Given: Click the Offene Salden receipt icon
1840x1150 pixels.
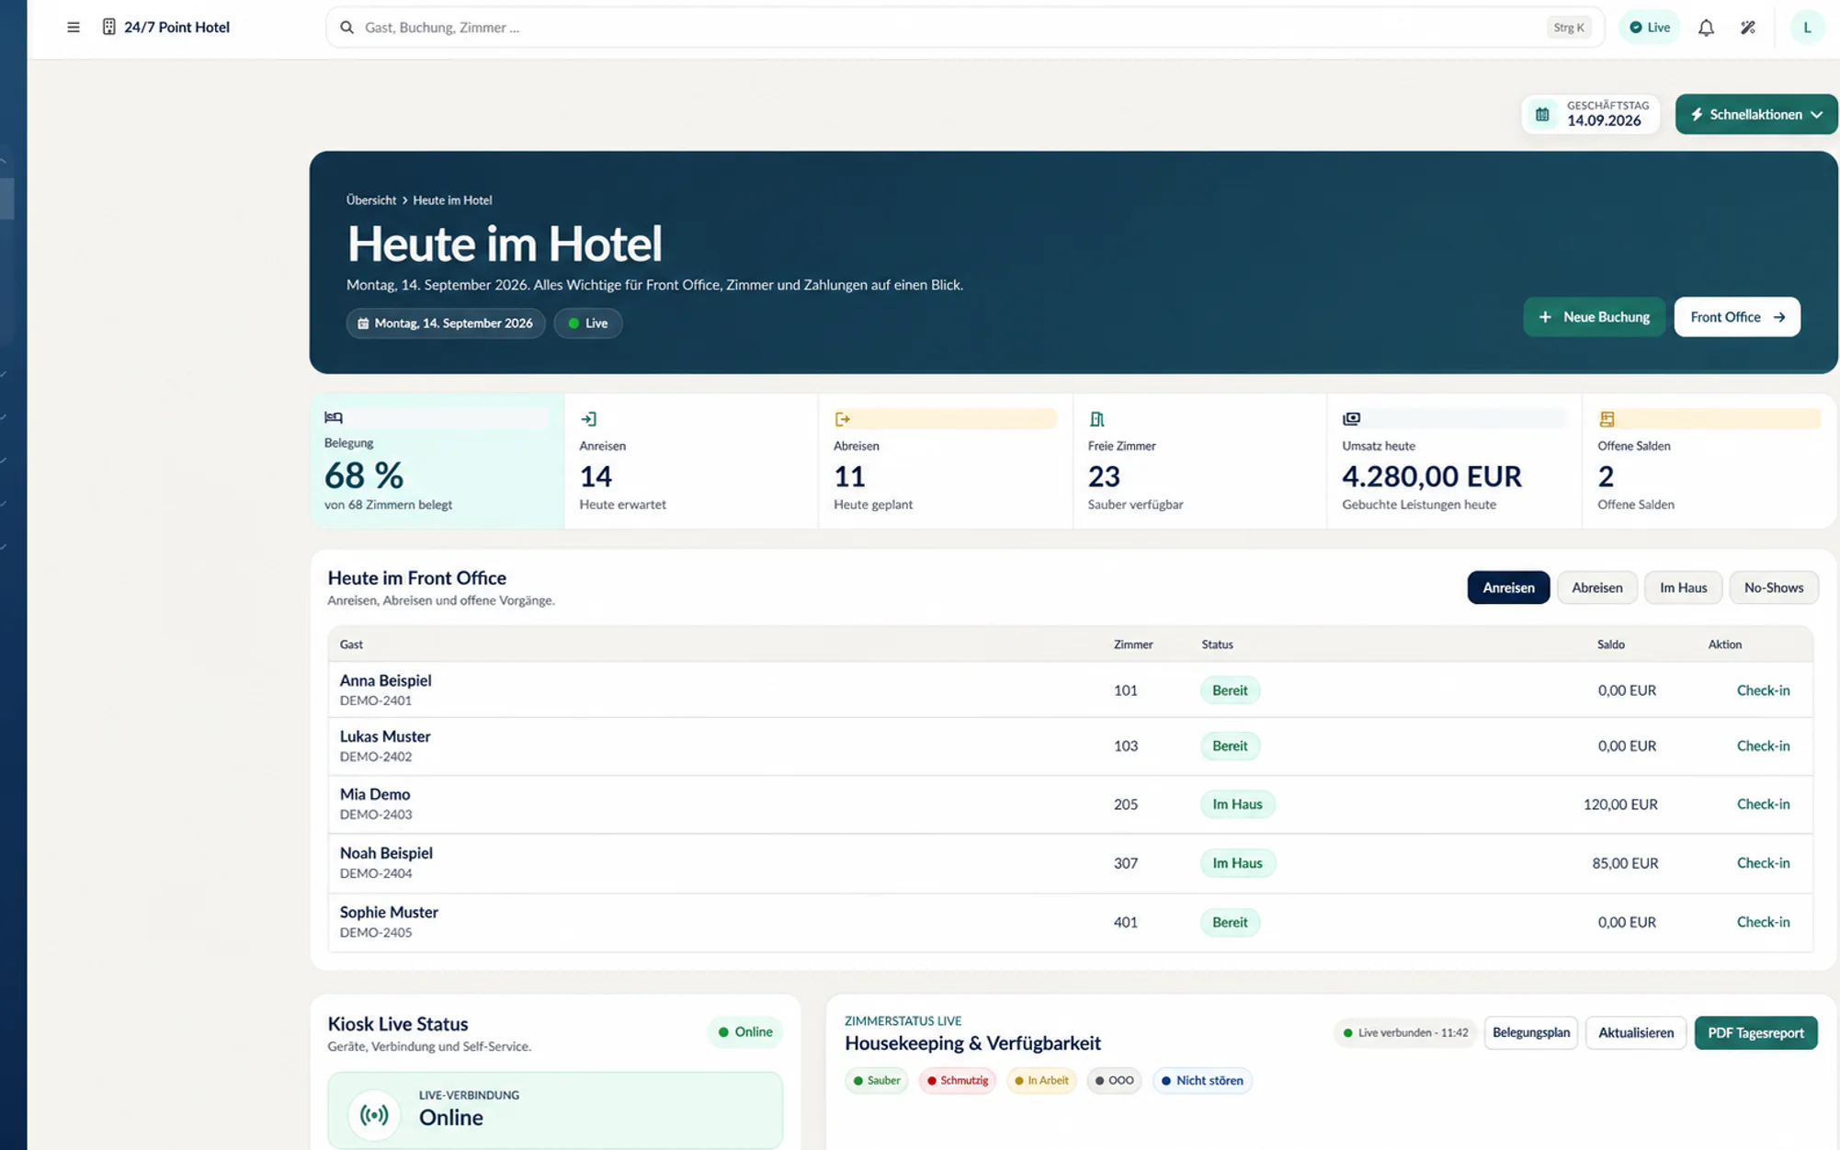Looking at the screenshot, I should tap(1607, 419).
